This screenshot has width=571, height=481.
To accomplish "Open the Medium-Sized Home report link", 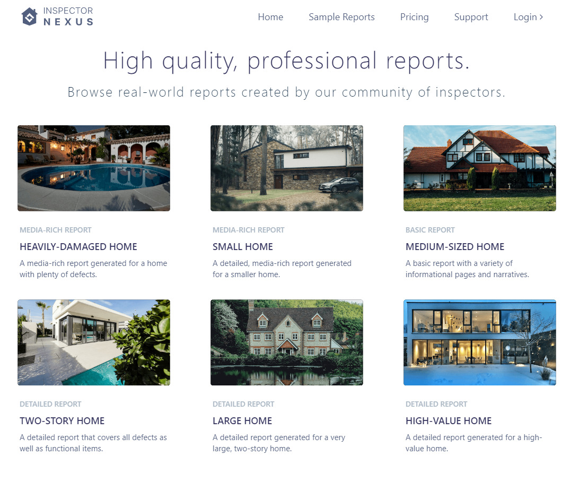I will tap(454, 246).
